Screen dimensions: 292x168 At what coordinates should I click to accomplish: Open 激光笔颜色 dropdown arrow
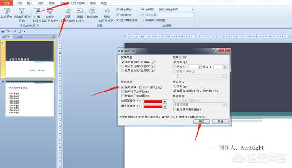[165, 107]
